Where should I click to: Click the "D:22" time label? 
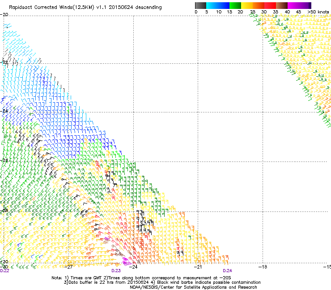pyautogui.click(x=4, y=271)
